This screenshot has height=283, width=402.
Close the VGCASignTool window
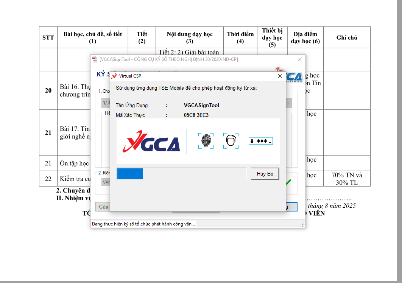click(300, 59)
